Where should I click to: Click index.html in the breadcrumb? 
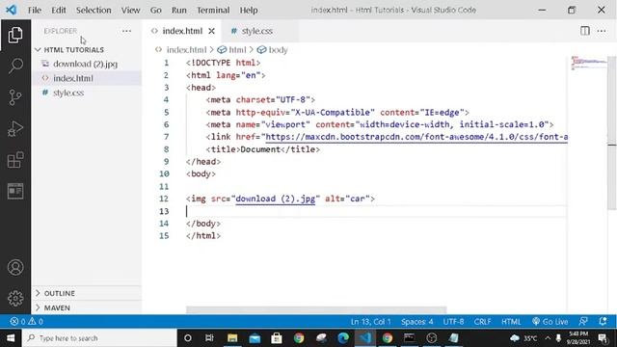pyautogui.click(x=186, y=50)
